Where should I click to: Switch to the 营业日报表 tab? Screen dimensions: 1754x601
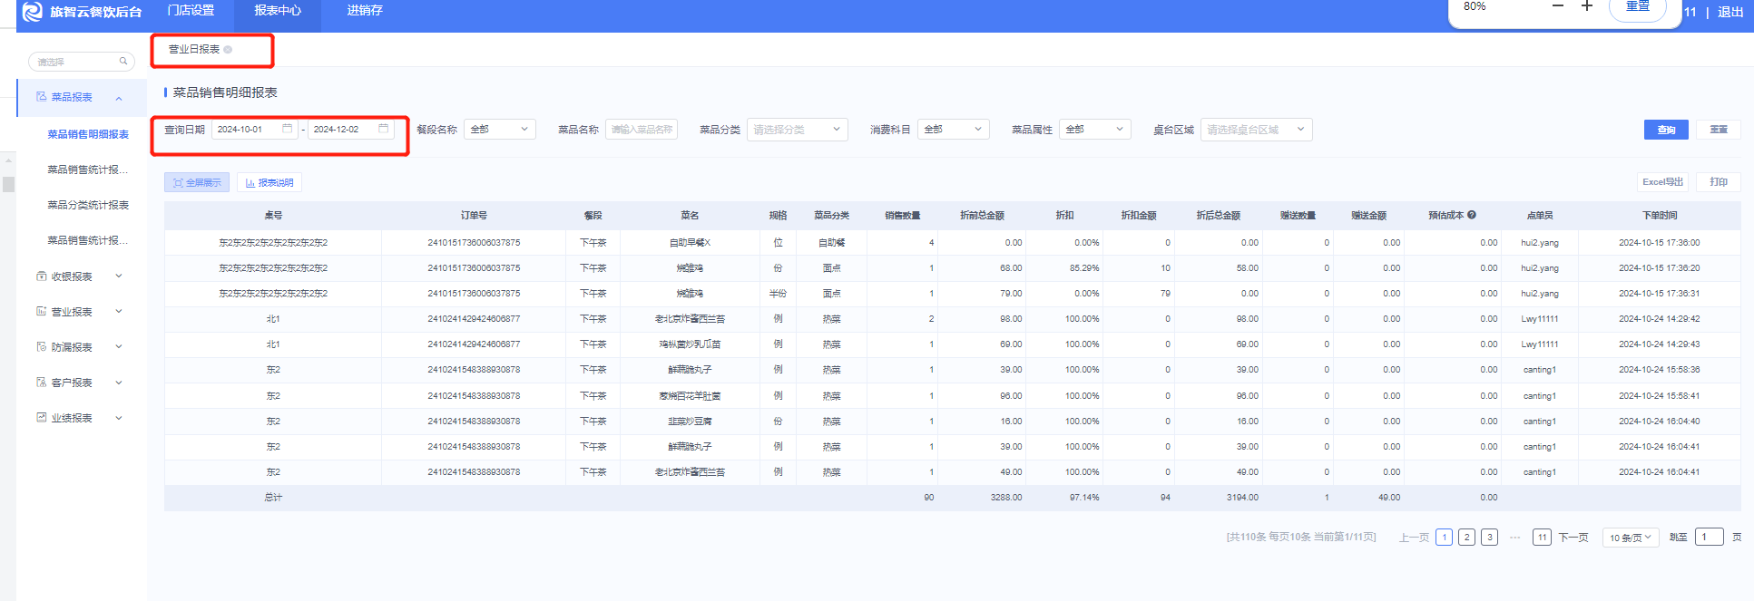point(194,50)
